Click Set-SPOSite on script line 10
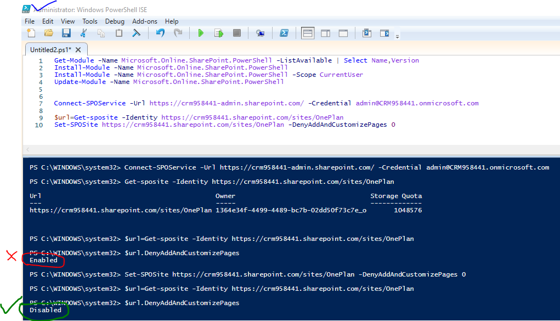This screenshot has height=321, width=560. (76, 125)
